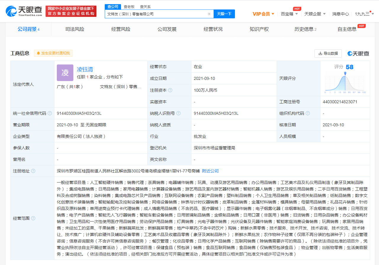Open the 公司发展 tab

(167, 29)
